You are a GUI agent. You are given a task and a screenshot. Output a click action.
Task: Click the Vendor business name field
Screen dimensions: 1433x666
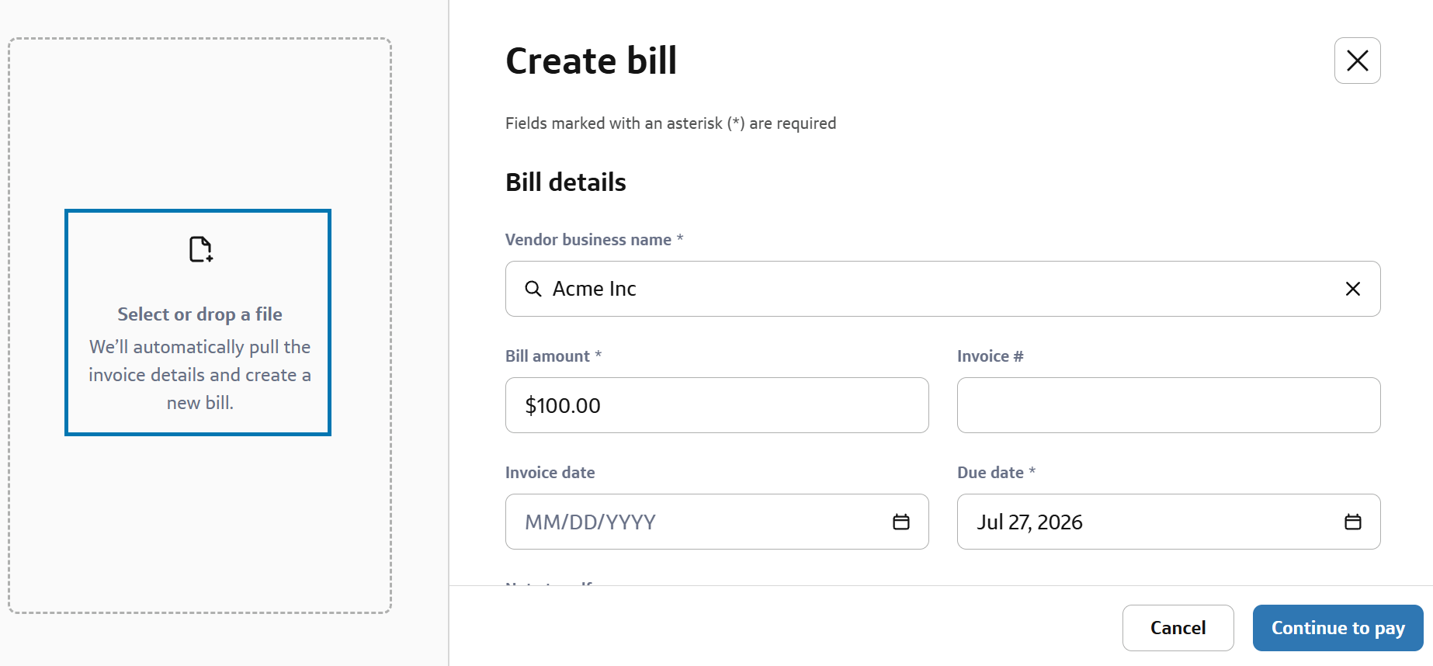942,289
